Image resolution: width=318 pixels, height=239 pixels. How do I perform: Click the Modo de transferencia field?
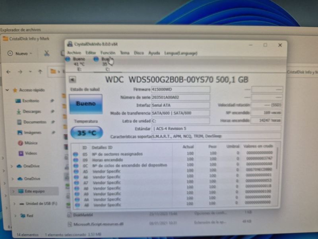tap(181, 113)
